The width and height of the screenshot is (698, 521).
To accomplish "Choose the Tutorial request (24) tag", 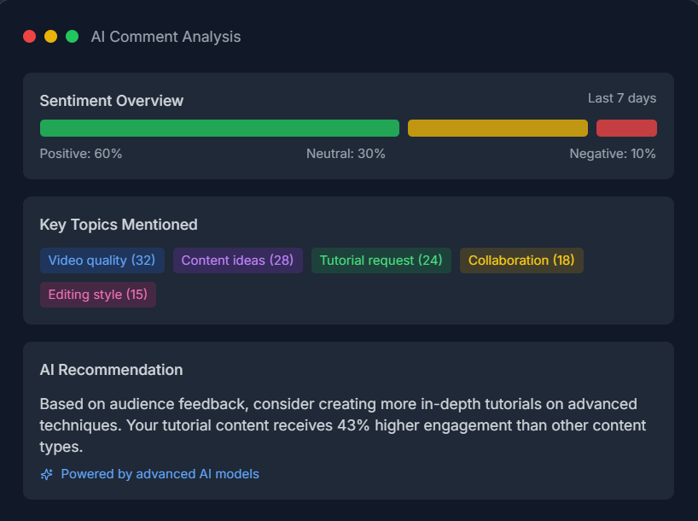I will (381, 260).
